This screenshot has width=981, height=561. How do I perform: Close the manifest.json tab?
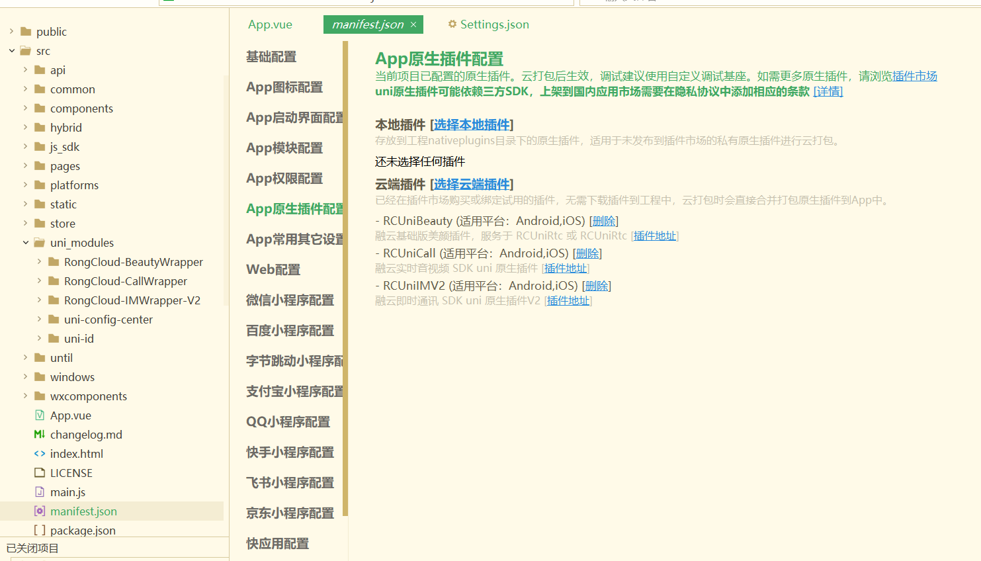(x=413, y=24)
